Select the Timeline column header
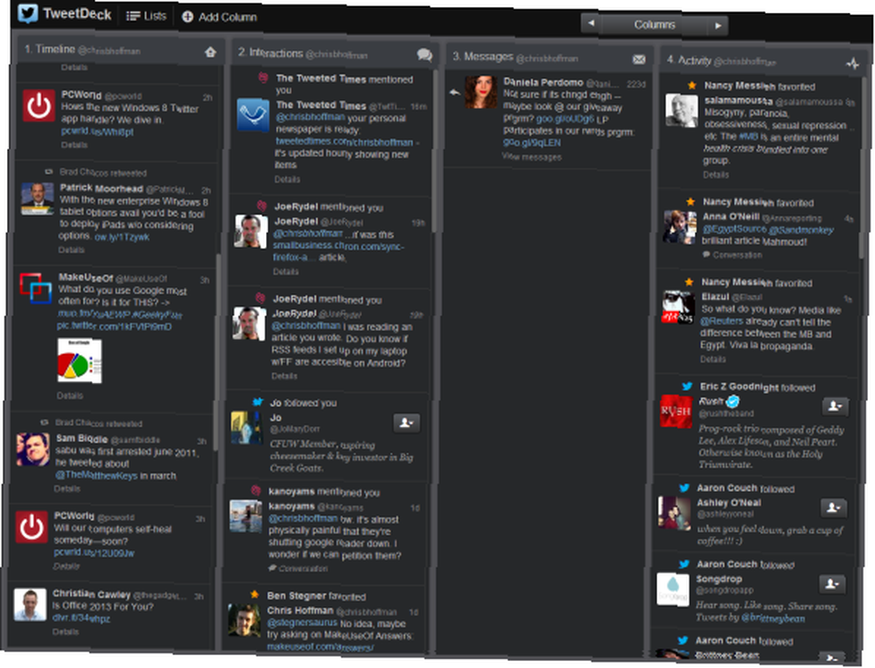Viewport: 875px width, 668px height. 122,51
